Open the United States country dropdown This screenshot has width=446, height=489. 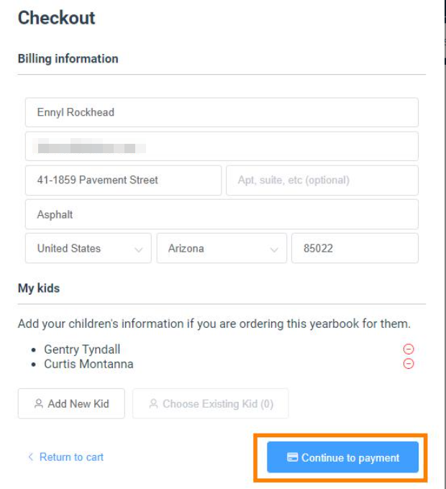pos(88,249)
